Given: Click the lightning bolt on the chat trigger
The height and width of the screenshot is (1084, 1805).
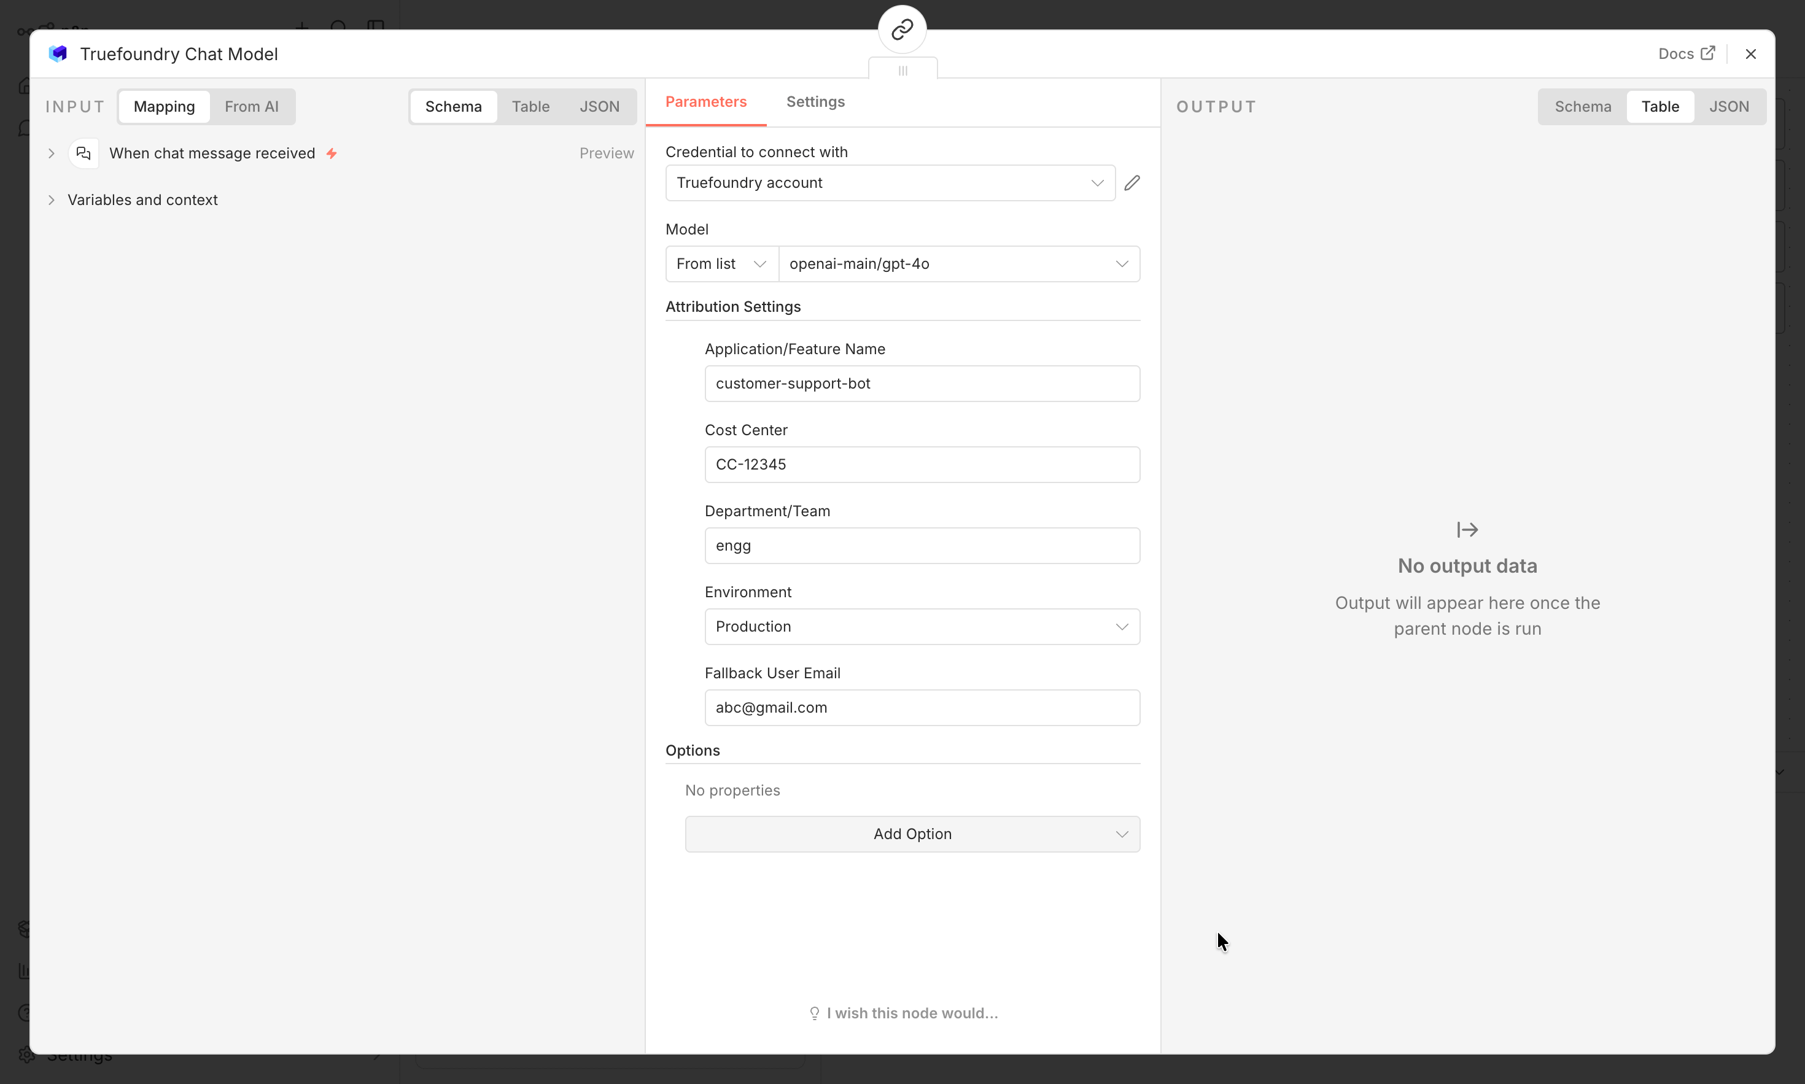Looking at the screenshot, I should [x=332, y=153].
